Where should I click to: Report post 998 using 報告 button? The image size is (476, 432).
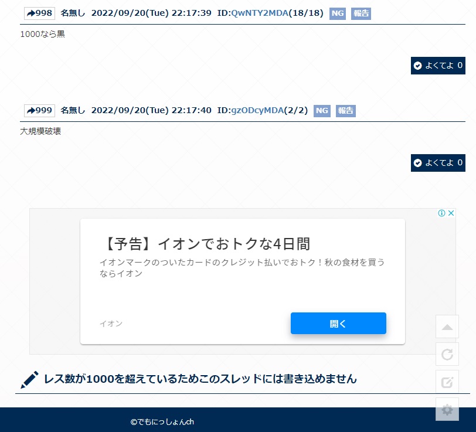(361, 13)
